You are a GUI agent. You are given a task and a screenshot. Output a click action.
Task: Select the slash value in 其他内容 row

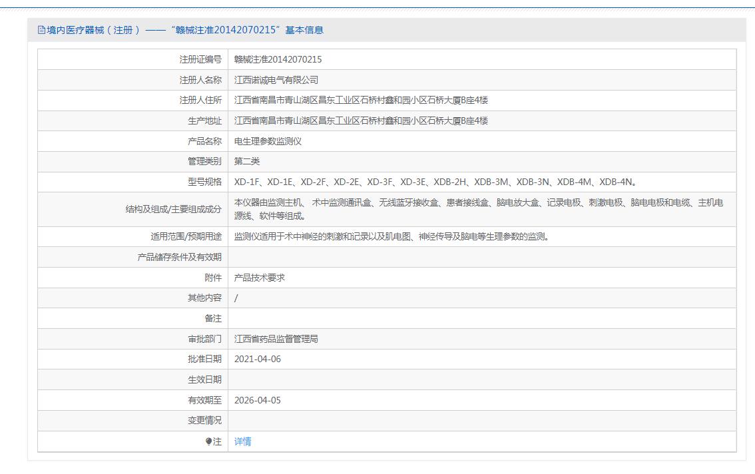pyautogui.click(x=236, y=298)
